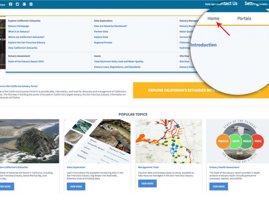Click the Popular Topics heading

(x=133, y=114)
